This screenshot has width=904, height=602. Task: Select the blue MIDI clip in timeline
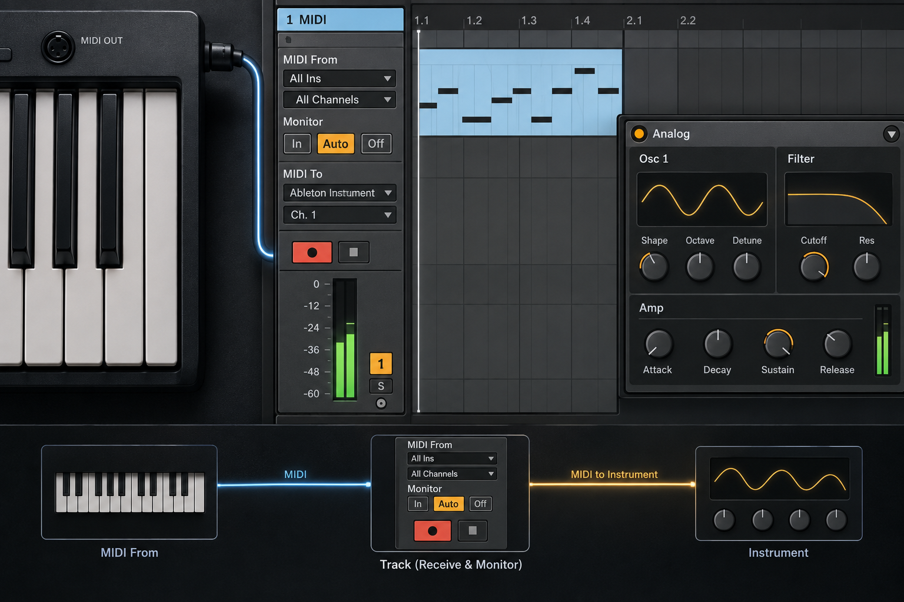(520, 92)
